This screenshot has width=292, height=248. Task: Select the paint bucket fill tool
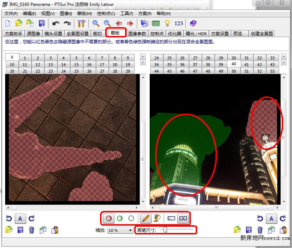click(157, 218)
